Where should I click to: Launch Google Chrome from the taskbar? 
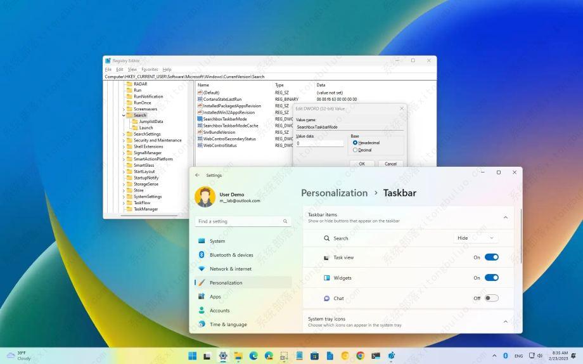(x=360, y=356)
